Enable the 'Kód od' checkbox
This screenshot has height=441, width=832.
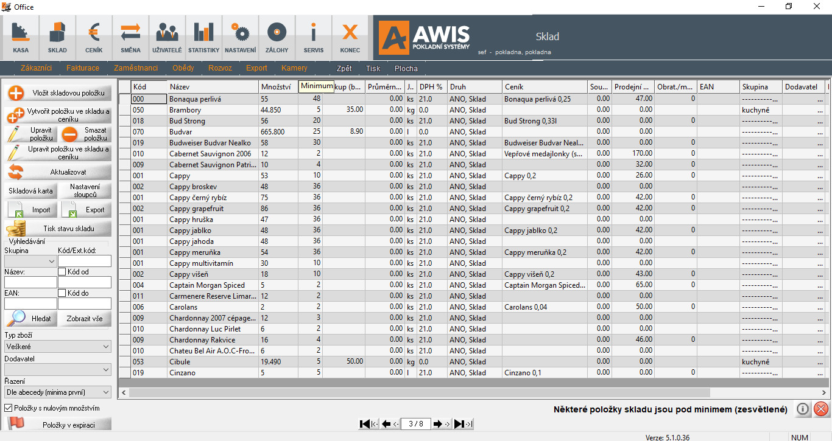coord(62,272)
